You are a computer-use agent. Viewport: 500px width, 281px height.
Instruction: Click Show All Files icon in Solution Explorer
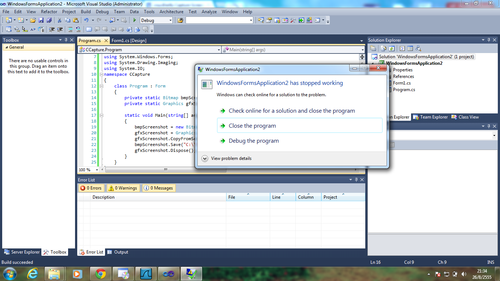click(x=383, y=48)
